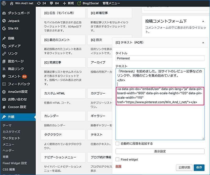Viewport: 210px width, 175px height.
Task: Click the updates icon showing 24
Action: 39,3
